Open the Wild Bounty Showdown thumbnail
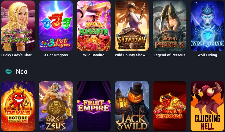 pyautogui.click(x=132, y=26)
